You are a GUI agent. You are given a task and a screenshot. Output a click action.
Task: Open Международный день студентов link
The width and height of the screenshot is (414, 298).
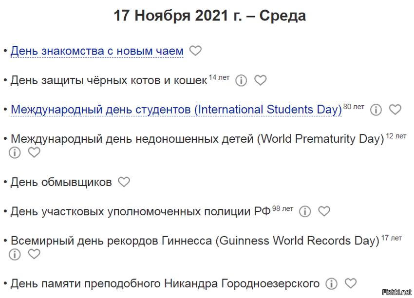[176, 110]
